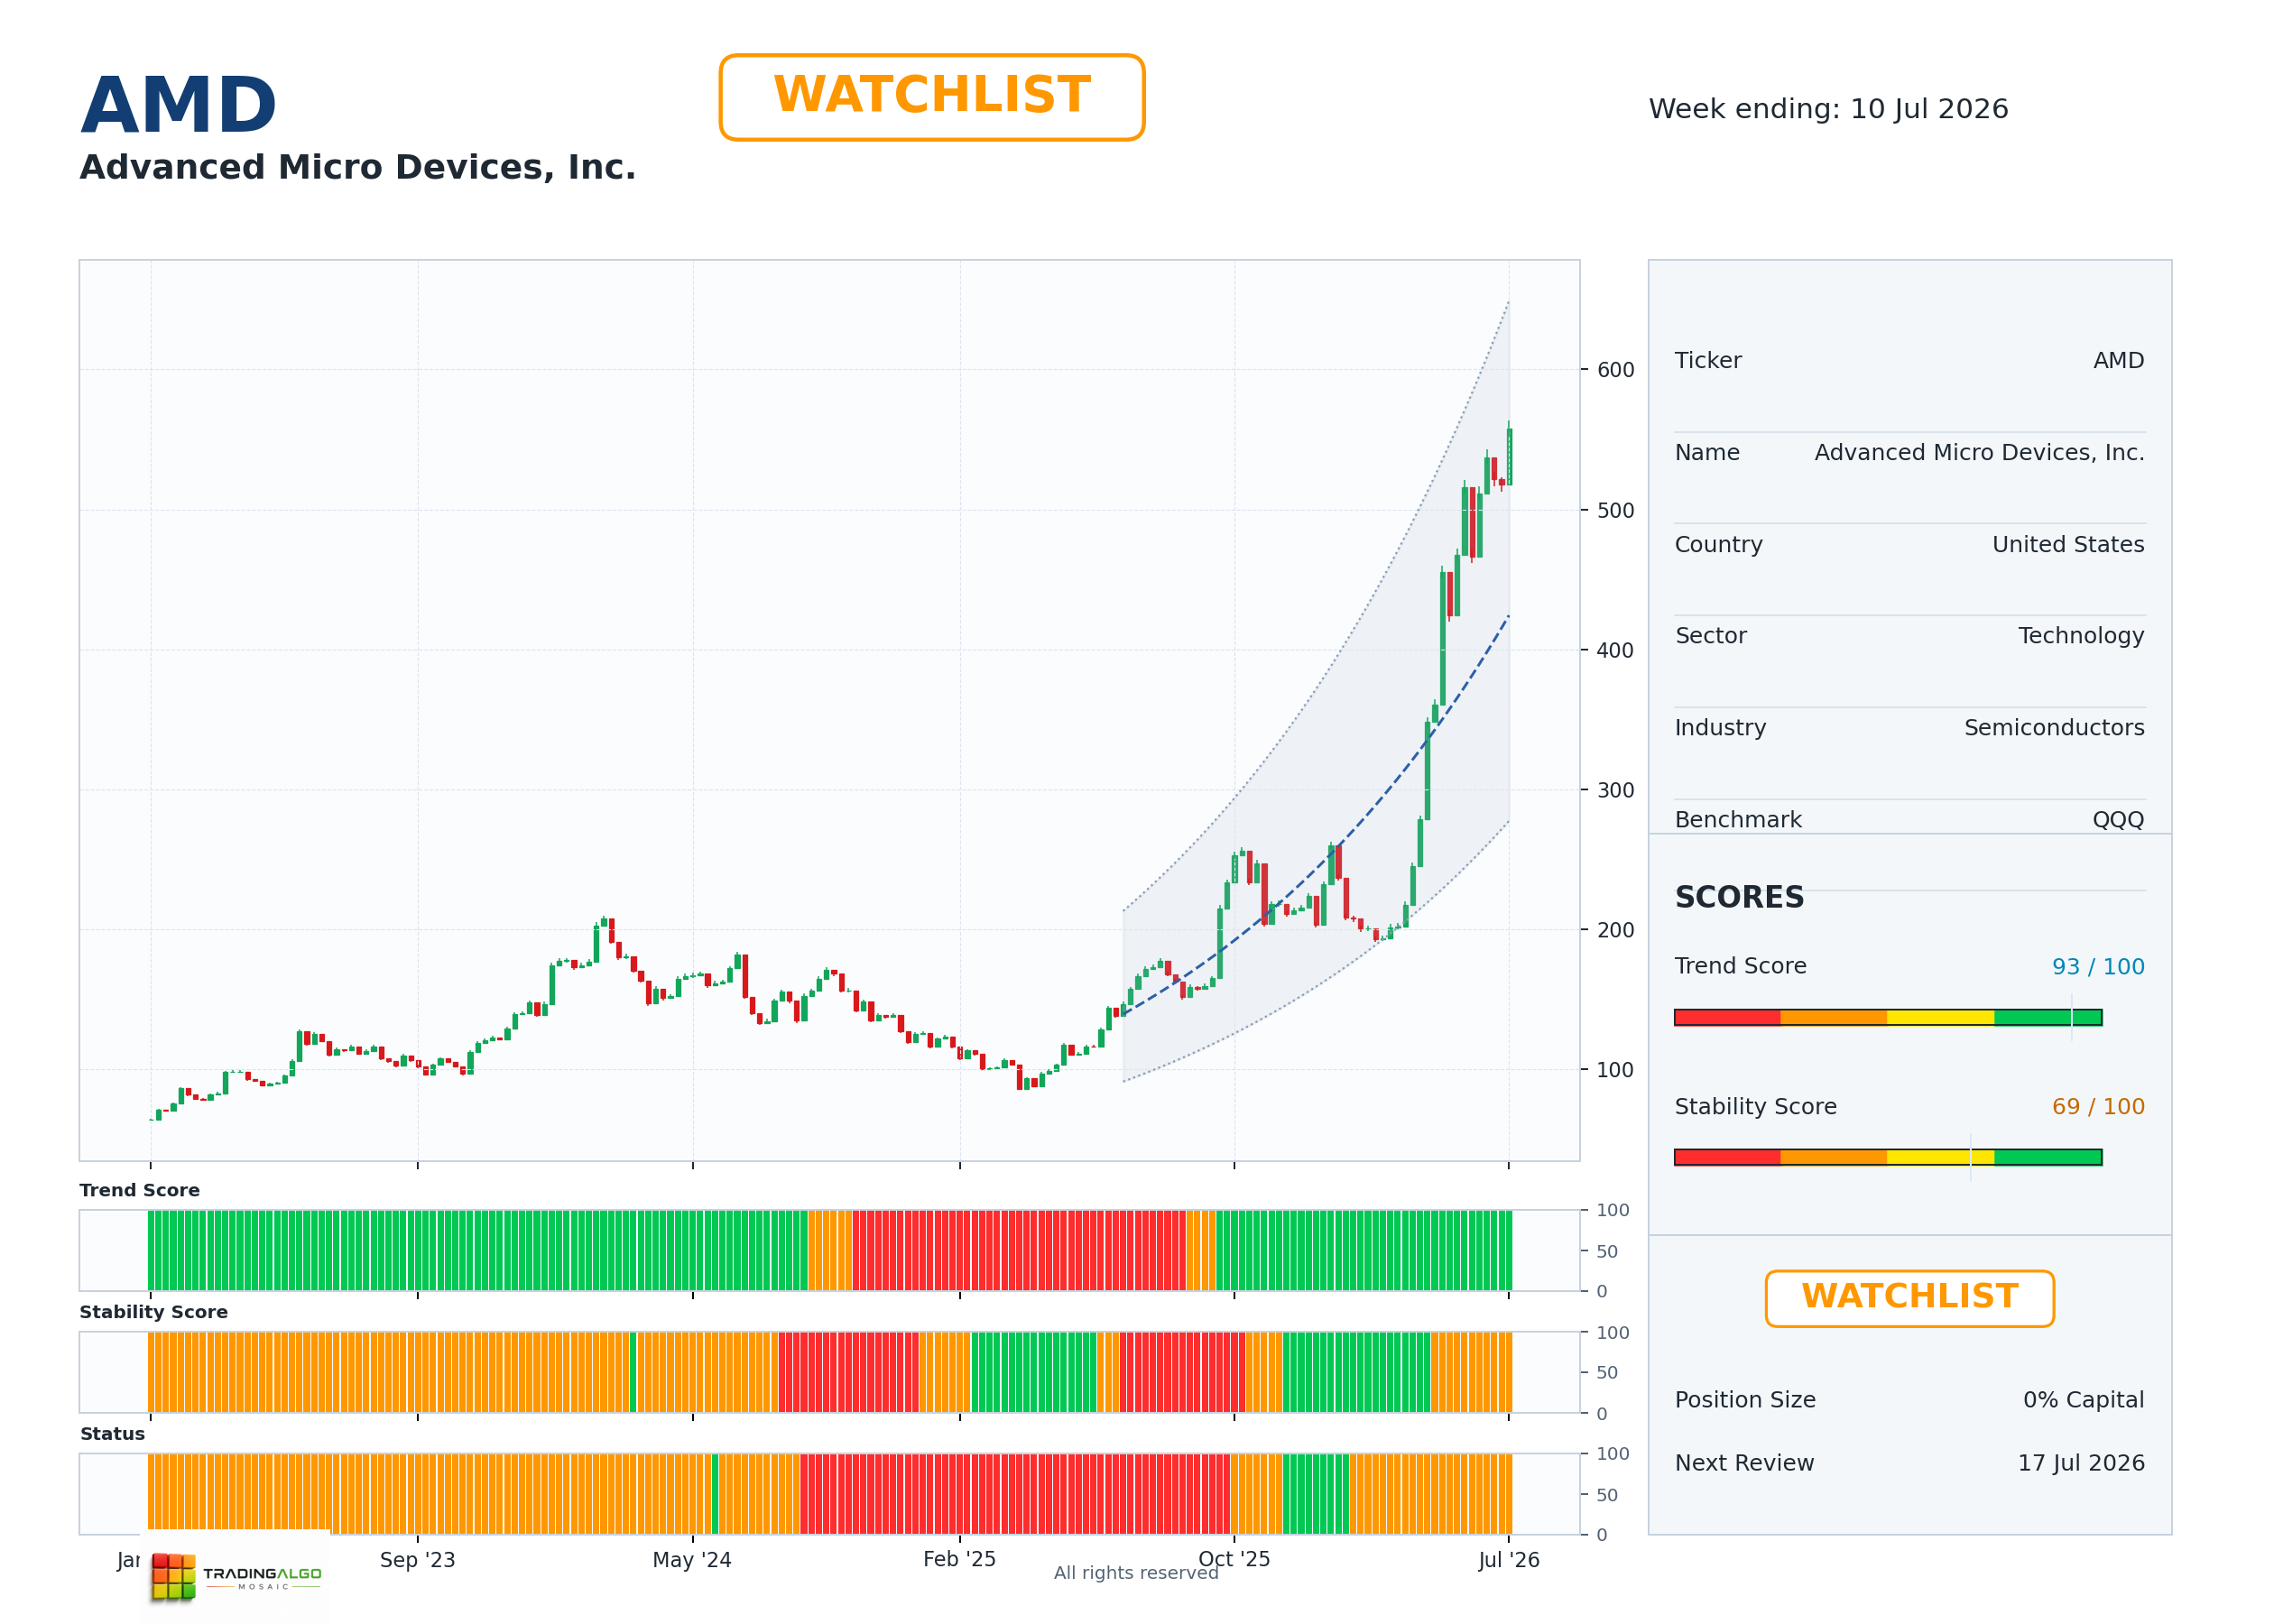Viewport: 2274px width, 1624px height.
Task: Click the latest green candlestick near 550
Action: point(1509,456)
